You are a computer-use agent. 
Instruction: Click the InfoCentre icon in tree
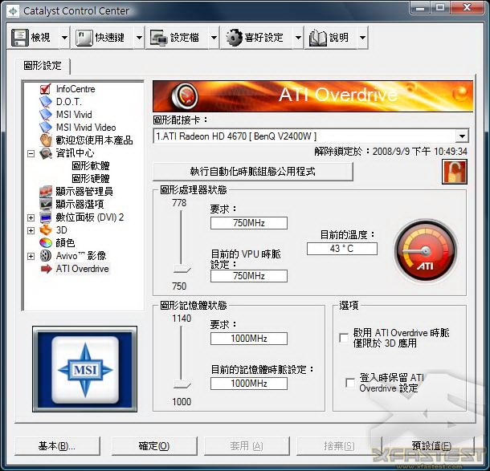tap(46, 89)
